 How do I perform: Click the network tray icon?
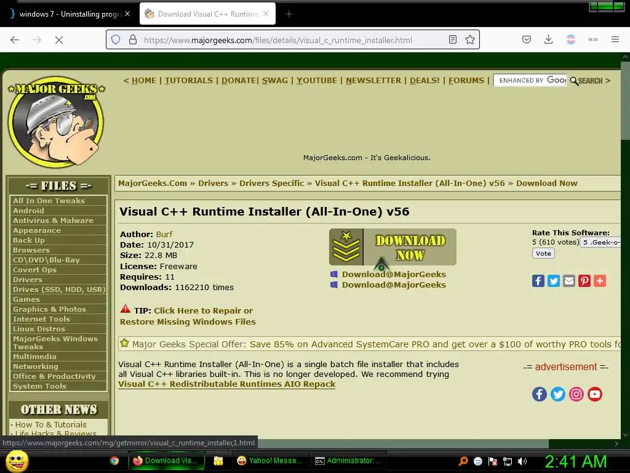[x=508, y=461]
